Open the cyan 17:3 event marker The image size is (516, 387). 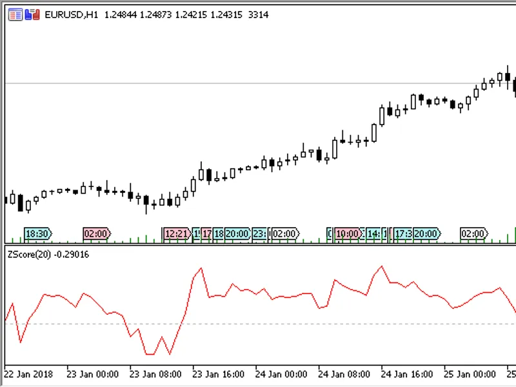point(403,234)
